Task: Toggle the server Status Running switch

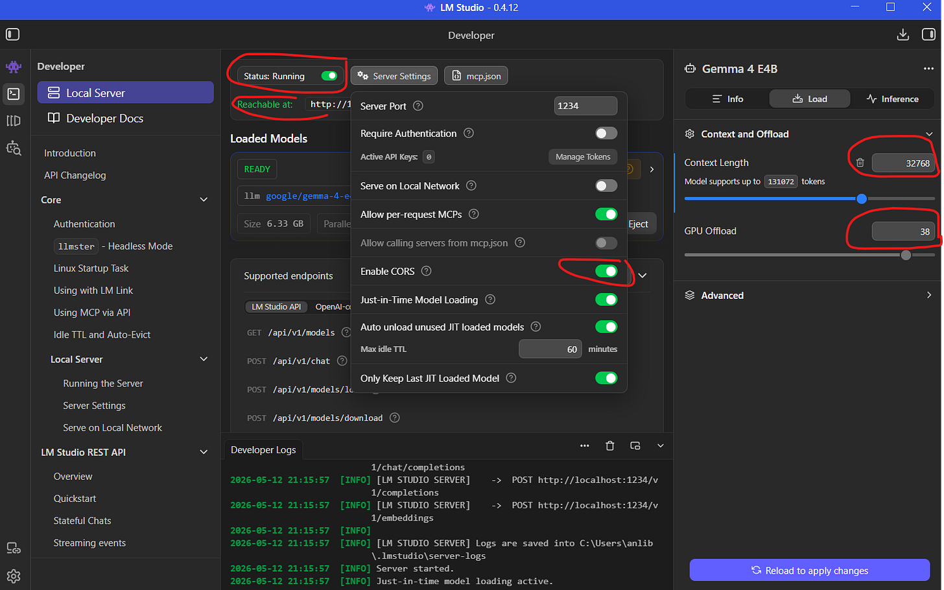Action: pyautogui.click(x=329, y=76)
